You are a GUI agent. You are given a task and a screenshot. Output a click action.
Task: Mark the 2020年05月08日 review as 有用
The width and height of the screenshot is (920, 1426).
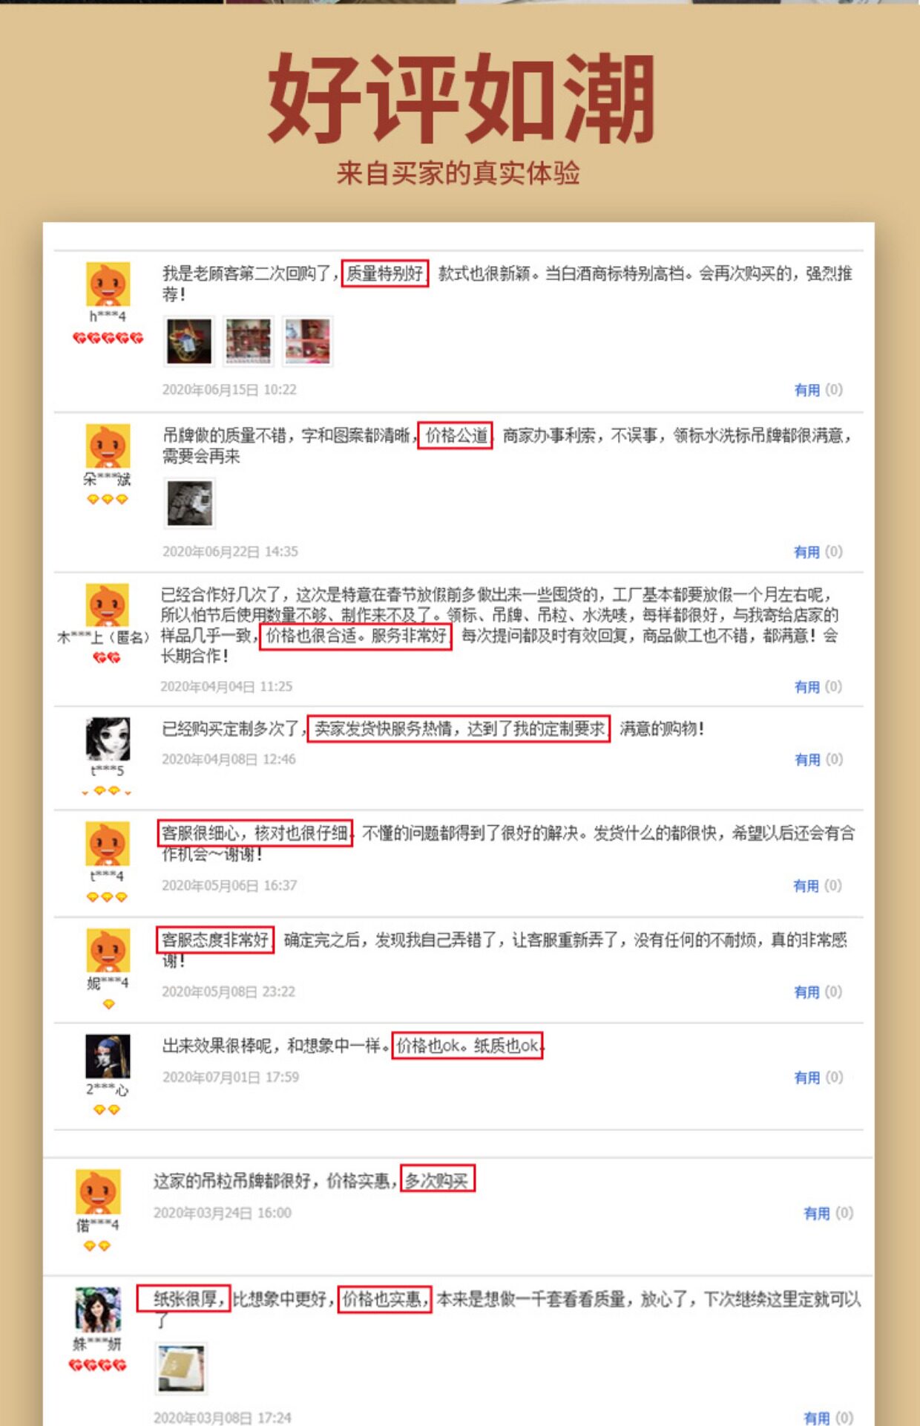point(807,992)
